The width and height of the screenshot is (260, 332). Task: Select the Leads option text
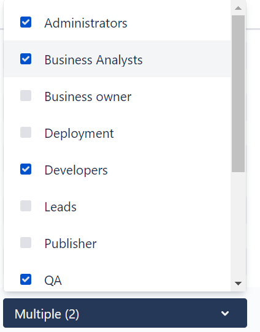pyautogui.click(x=60, y=207)
